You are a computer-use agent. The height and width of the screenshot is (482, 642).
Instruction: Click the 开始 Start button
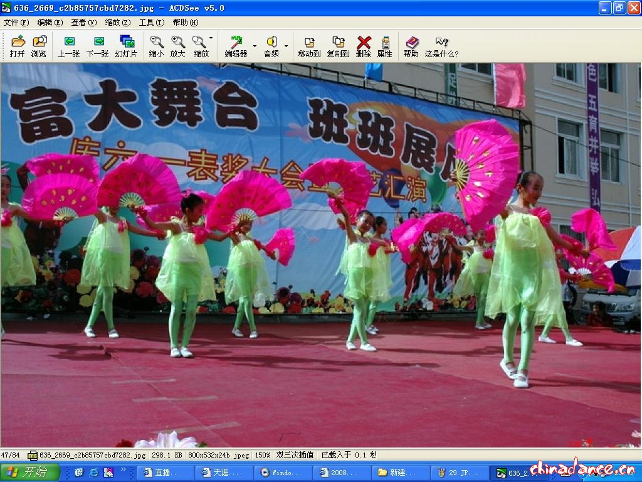pos(30,472)
